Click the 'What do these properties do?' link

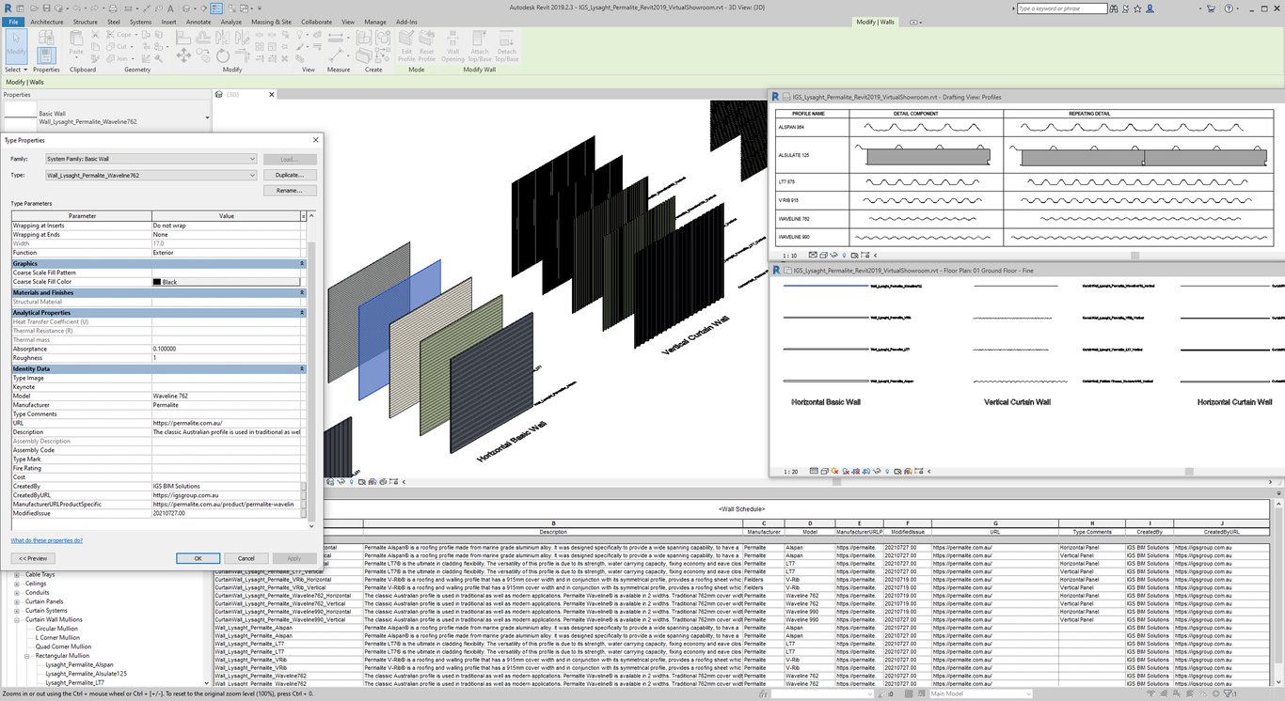(x=46, y=540)
